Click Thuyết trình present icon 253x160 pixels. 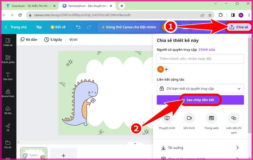(x=167, y=118)
